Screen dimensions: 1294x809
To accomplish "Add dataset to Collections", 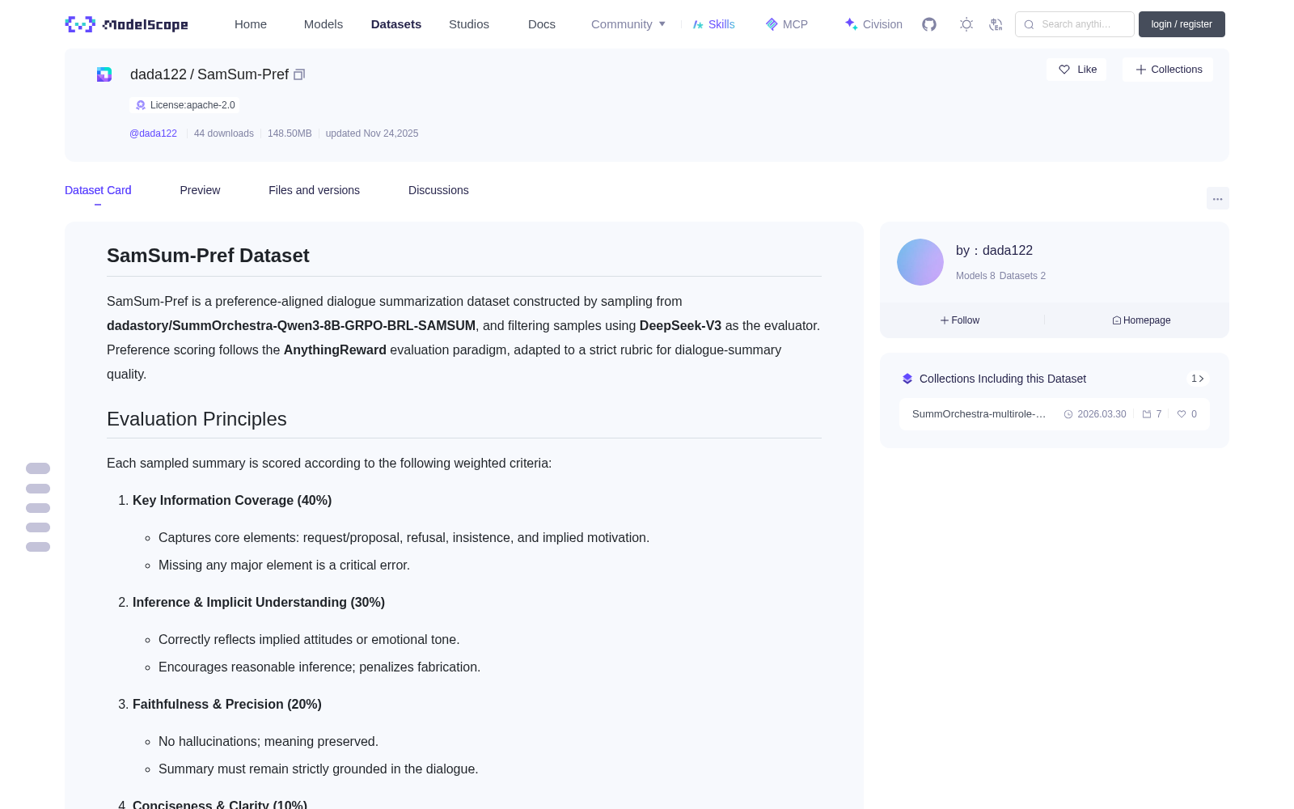I will (x=1168, y=70).
